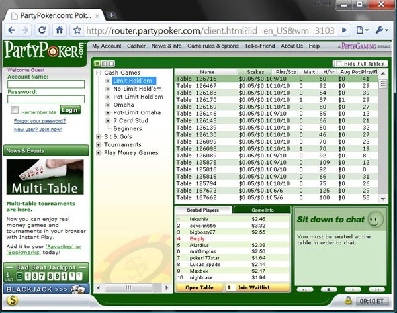The width and height of the screenshot is (397, 313).
Task: Open a new tab with plus button
Action: point(111,15)
